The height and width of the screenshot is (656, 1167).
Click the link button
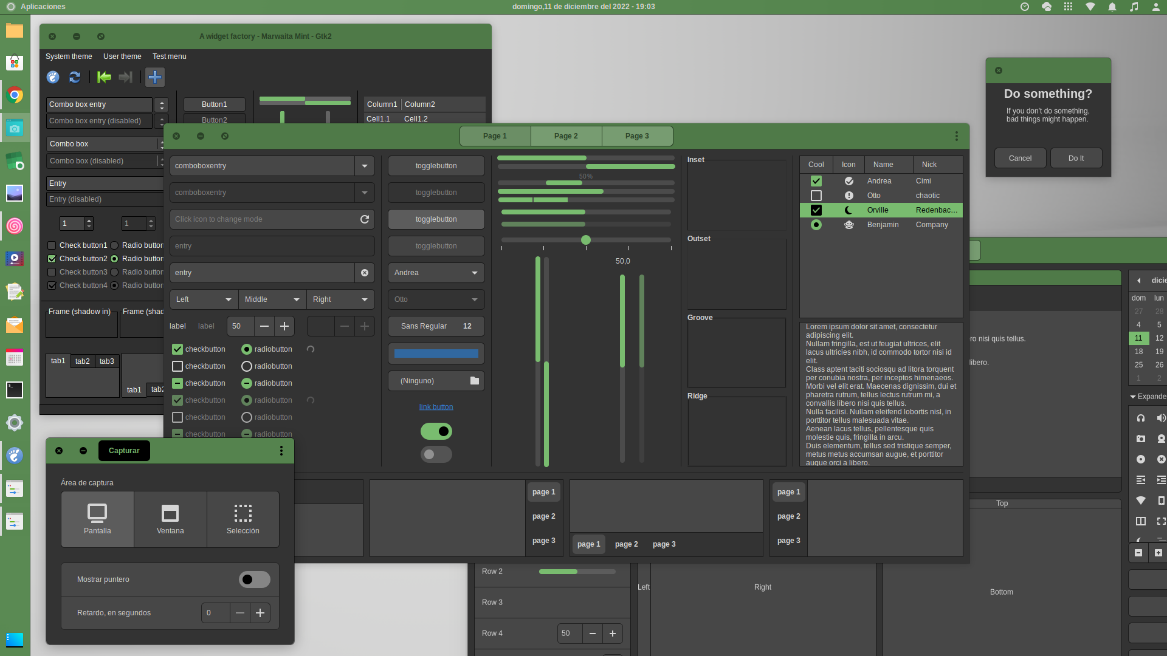[436, 407]
